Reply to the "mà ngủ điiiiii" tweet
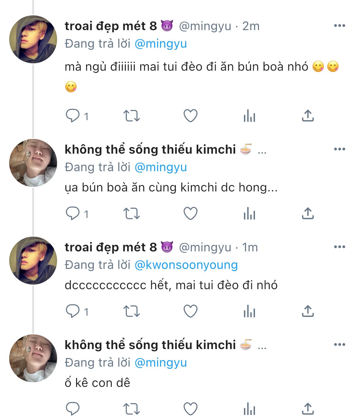The image size is (359, 417). tap(73, 116)
